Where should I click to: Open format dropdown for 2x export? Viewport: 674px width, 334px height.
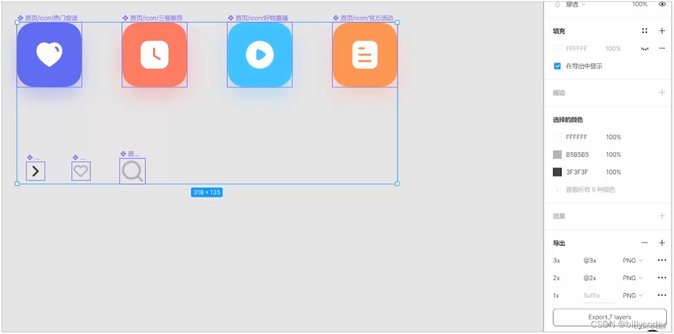(x=633, y=278)
